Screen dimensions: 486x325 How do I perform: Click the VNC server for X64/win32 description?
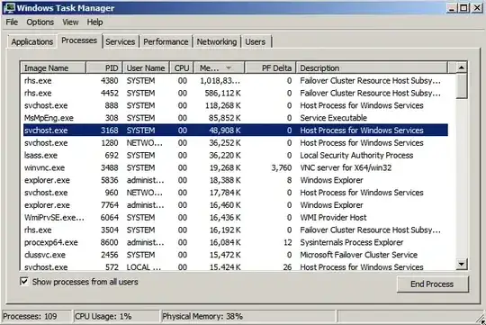346,167
